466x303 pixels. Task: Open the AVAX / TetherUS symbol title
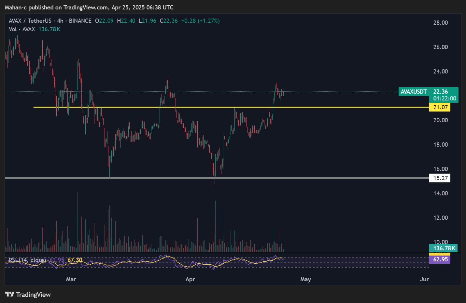[30, 21]
